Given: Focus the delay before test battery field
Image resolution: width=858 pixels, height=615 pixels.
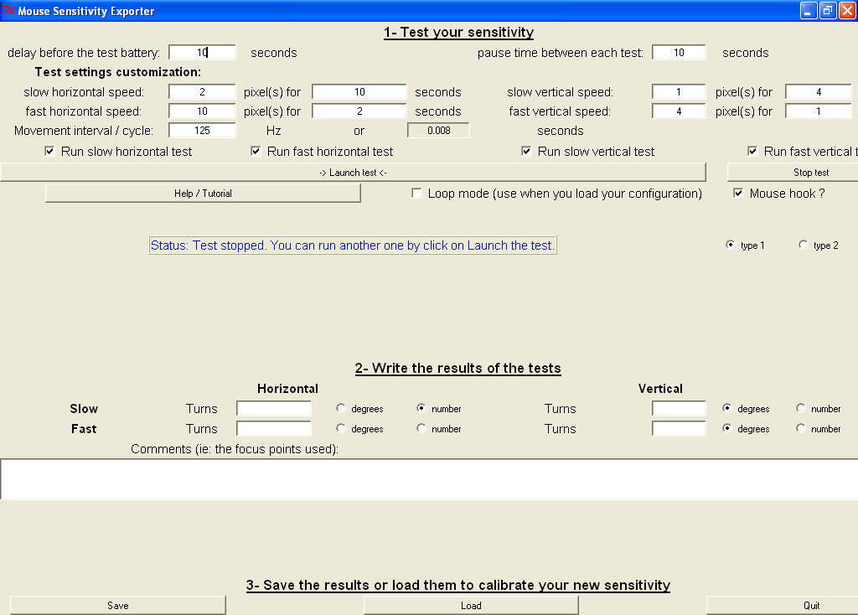Looking at the screenshot, I should point(202,53).
